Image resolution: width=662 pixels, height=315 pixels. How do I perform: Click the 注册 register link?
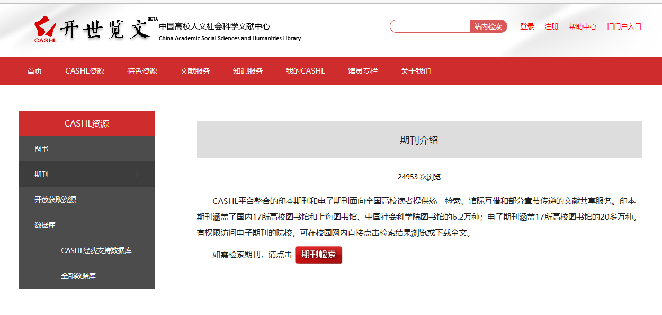[x=551, y=26]
